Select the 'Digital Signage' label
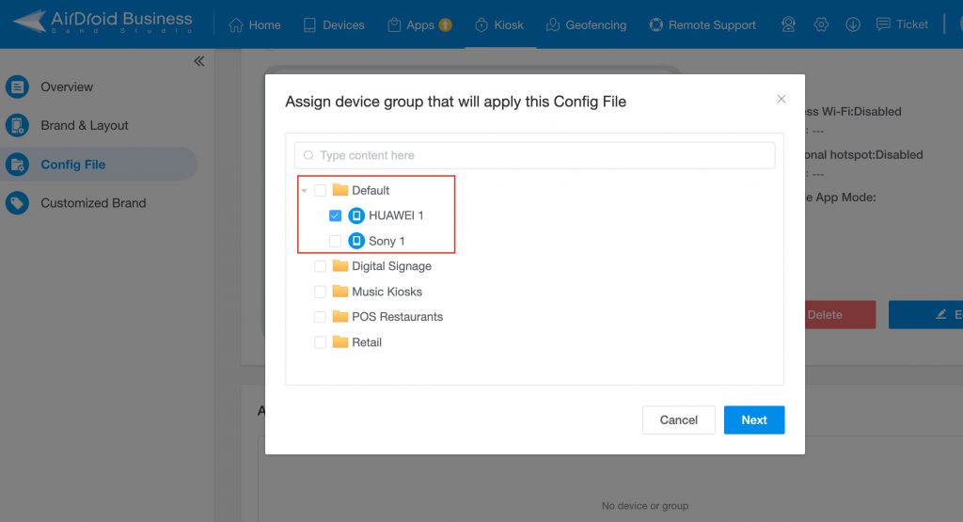 point(392,266)
